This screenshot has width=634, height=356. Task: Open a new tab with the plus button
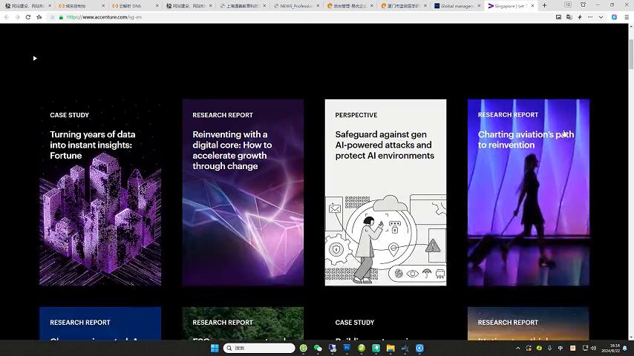(544, 5)
